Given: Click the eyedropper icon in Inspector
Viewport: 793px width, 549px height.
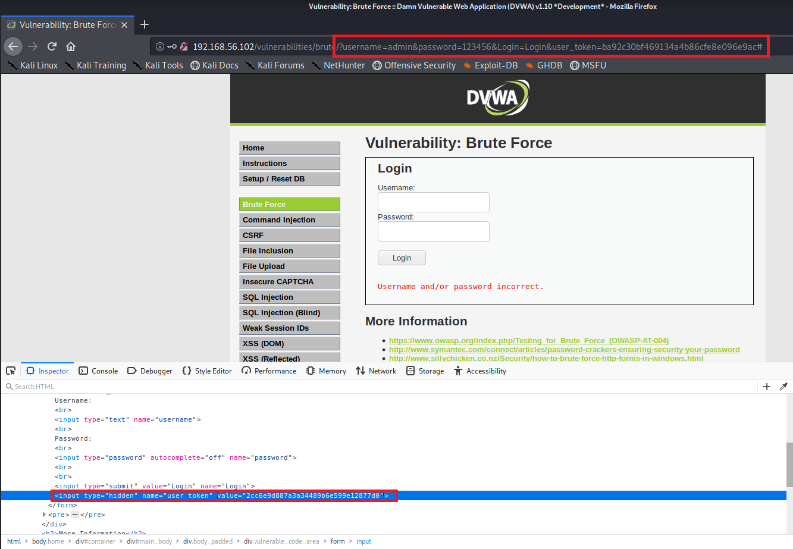Looking at the screenshot, I should [x=783, y=387].
